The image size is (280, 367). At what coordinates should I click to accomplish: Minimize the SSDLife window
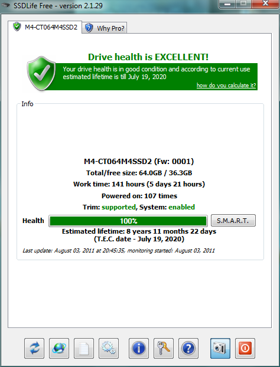(x=228, y=4)
